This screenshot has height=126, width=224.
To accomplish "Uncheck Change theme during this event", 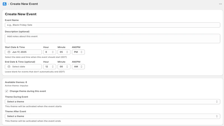I will [x=6, y=91].
